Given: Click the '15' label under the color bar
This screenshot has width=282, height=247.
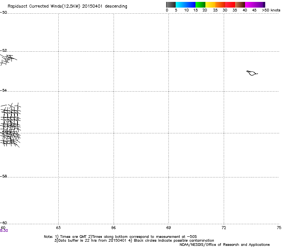Looking at the screenshot, I should [195, 10].
